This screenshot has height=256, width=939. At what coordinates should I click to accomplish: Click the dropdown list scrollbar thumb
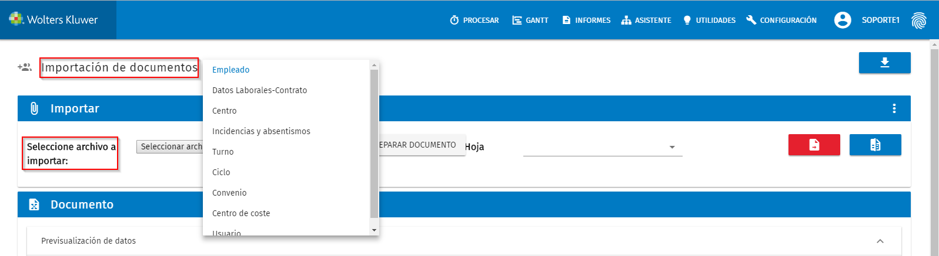[x=375, y=144]
